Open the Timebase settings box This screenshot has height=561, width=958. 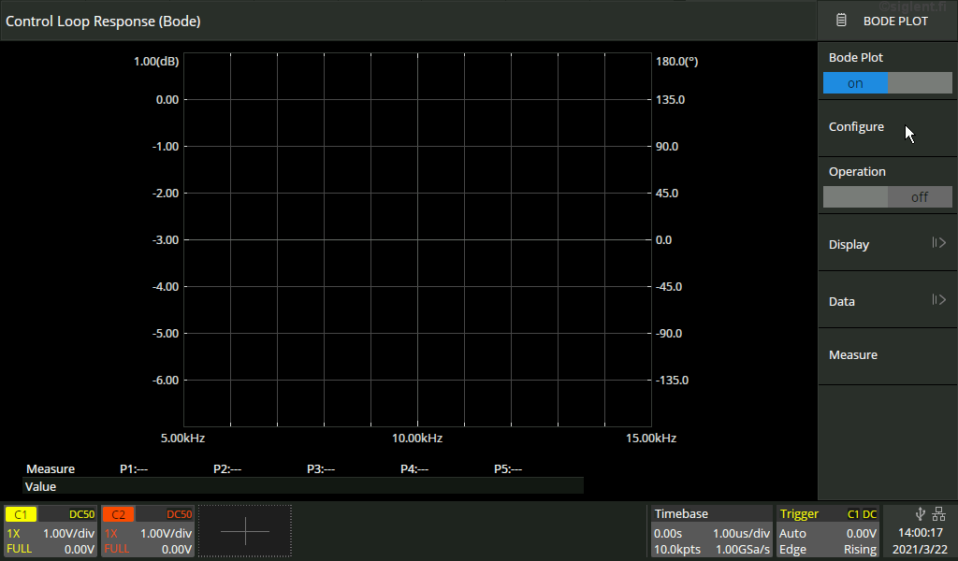click(711, 531)
